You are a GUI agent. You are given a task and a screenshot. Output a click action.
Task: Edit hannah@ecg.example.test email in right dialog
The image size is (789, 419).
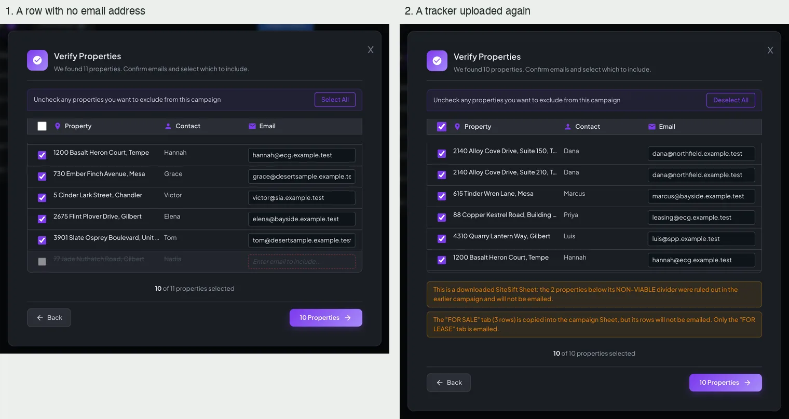pos(701,260)
